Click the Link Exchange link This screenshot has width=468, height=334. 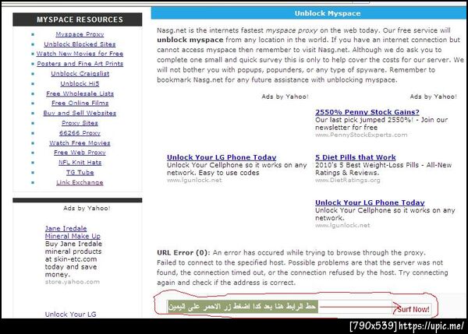point(80,183)
